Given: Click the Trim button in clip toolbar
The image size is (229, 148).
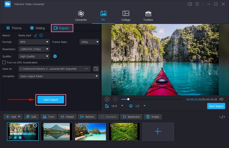Looking at the screenshot, I should point(48,117).
